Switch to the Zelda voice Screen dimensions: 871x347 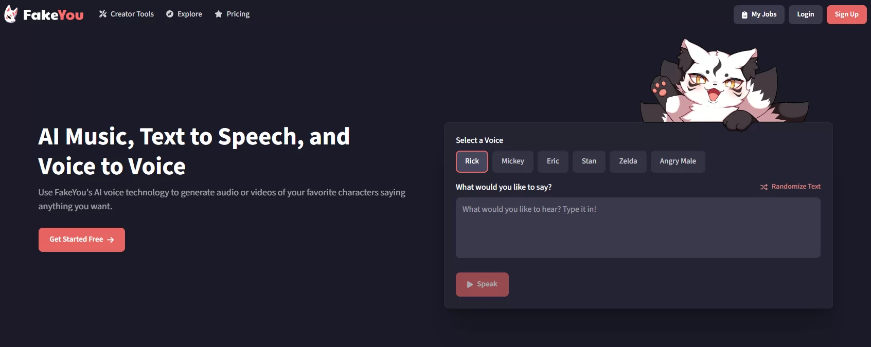pos(628,161)
